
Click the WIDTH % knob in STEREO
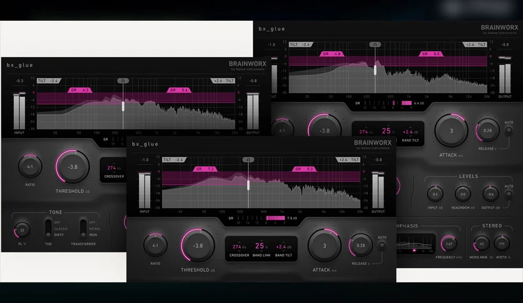[502, 244]
